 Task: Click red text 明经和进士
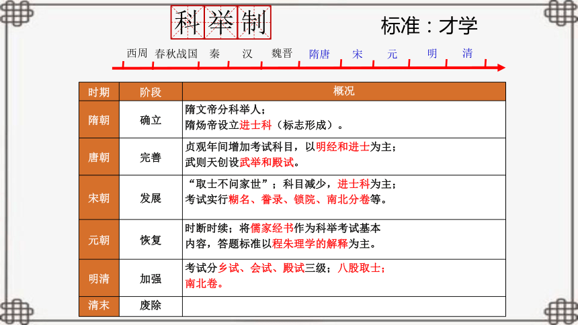pos(343,147)
